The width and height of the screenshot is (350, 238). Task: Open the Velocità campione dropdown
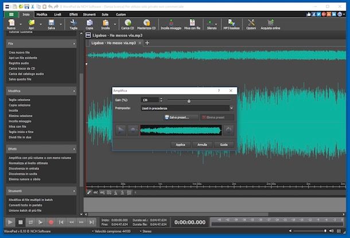pyautogui.click(x=111, y=231)
